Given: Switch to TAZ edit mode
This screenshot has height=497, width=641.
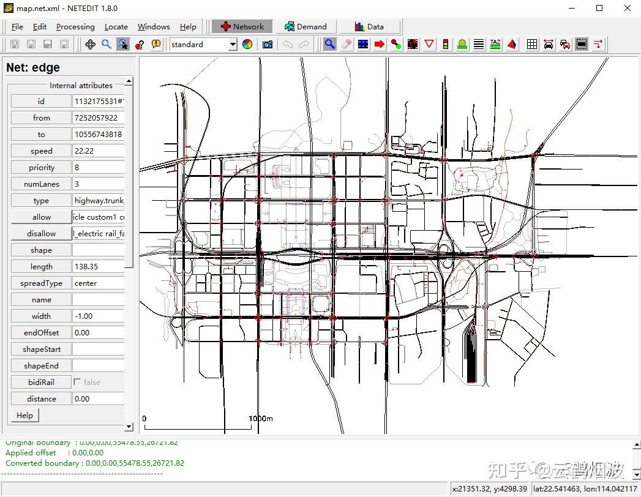Looking at the screenshot, I should (495, 44).
